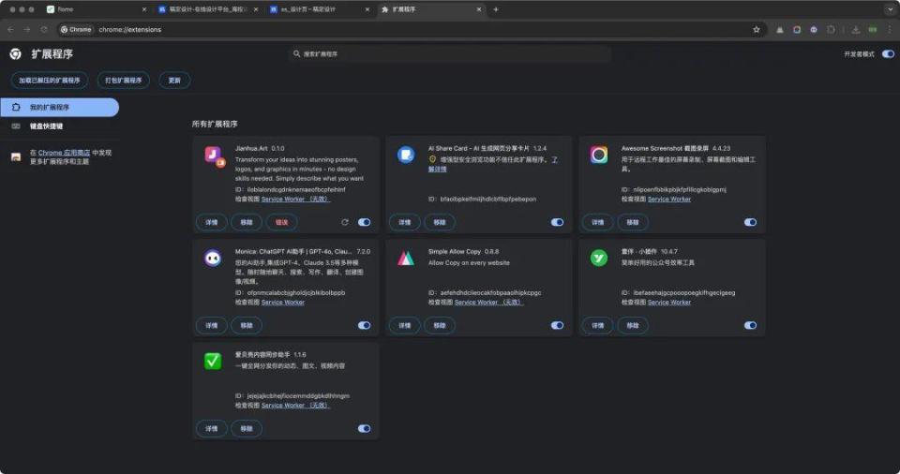Click the Chrome Web Store icon in sidebar
The image size is (900, 474).
16,156
